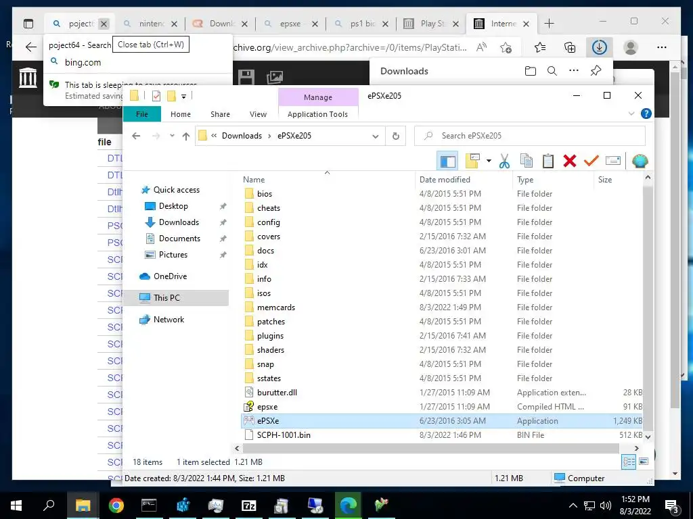Click the Manage contextual tab
Screen dimensions: 693x519
tap(318, 97)
